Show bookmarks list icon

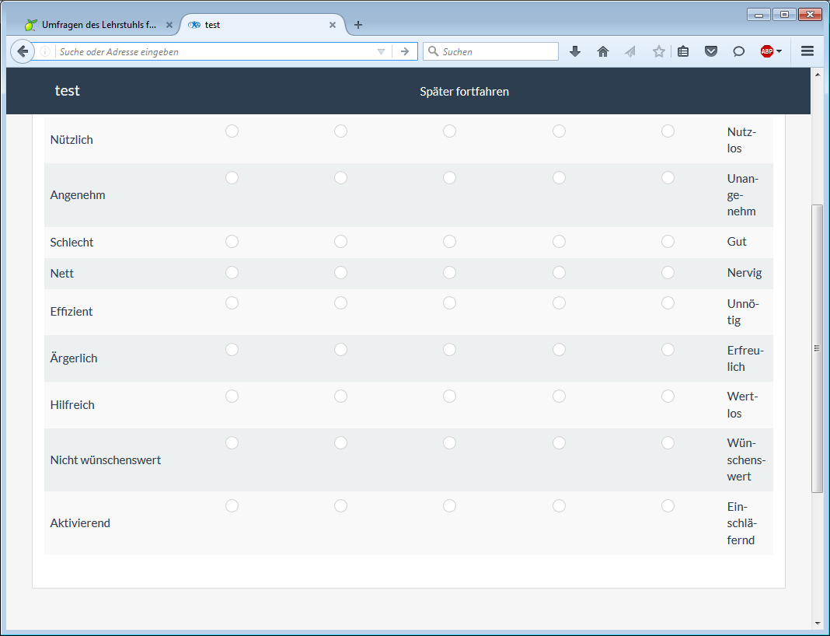[683, 51]
